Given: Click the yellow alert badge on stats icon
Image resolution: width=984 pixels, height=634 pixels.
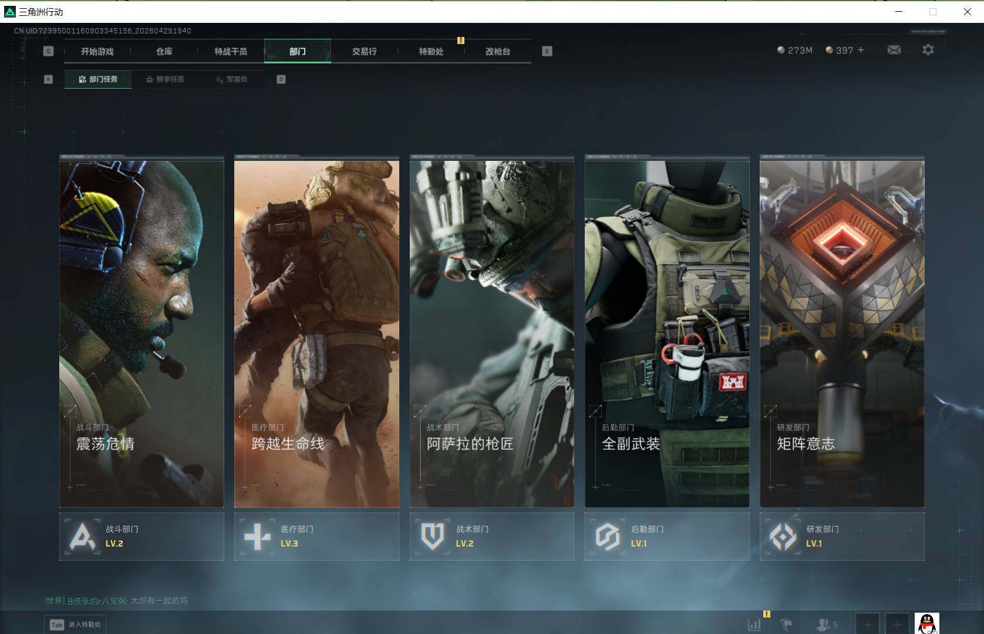Looking at the screenshot, I should 766,614.
